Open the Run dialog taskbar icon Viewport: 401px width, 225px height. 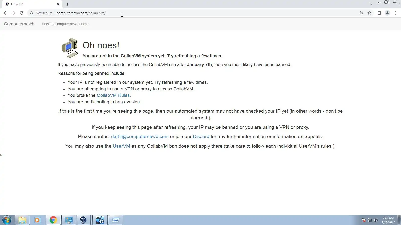(x=116, y=220)
